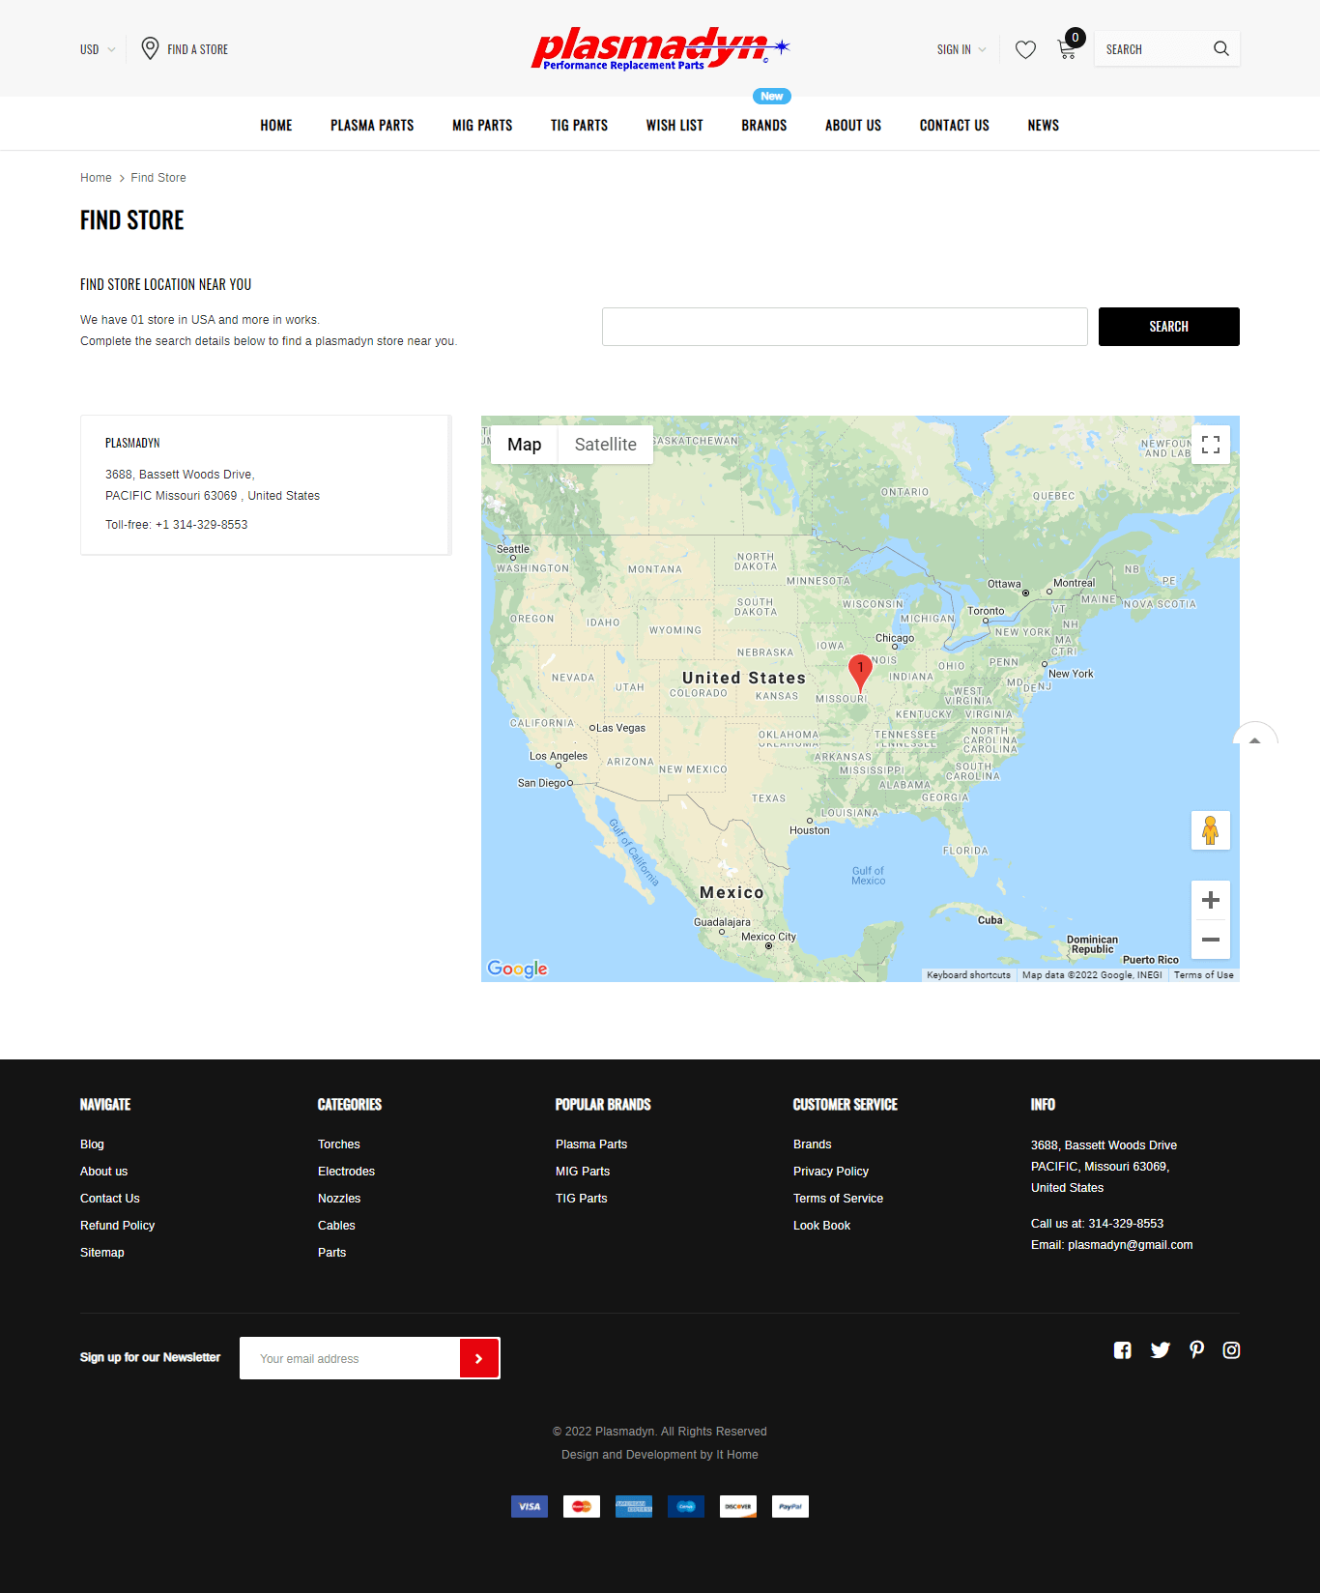
Task: Click the Discover payment icon
Action: [x=738, y=1506]
